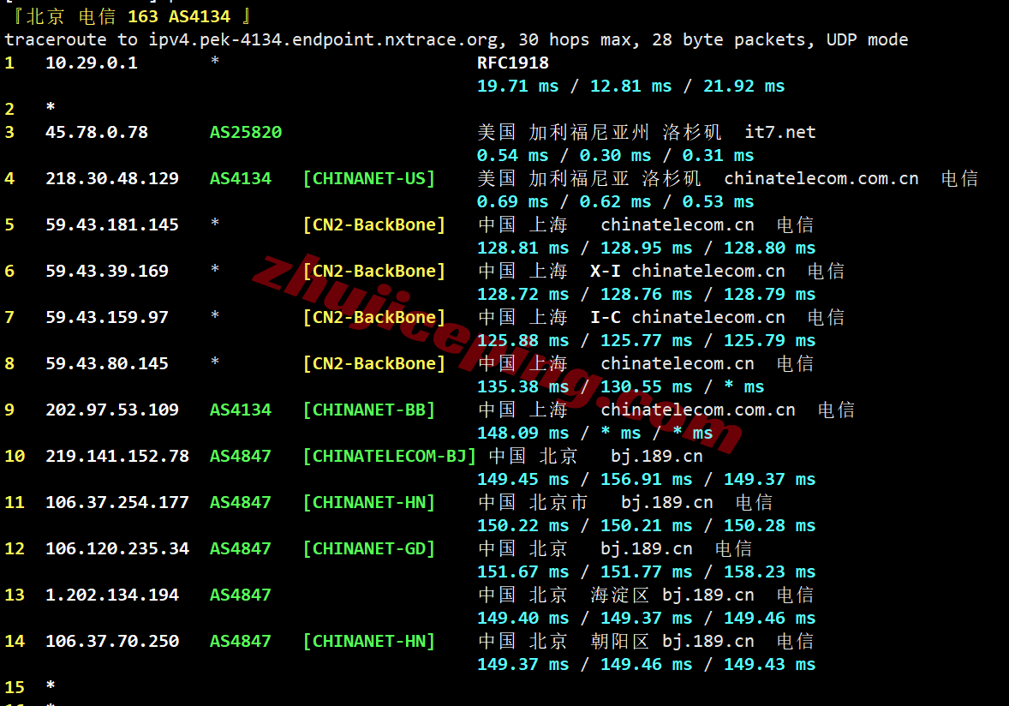The image size is (1009, 706).
Task: Click X-I label on hop 6
Action: click(606, 272)
